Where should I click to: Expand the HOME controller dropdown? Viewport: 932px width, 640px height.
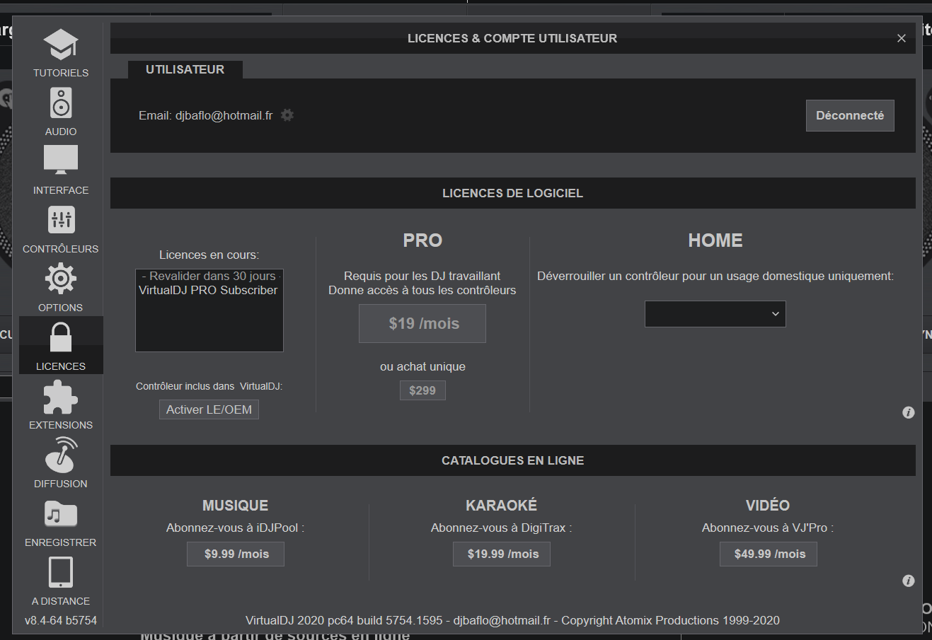click(715, 314)
